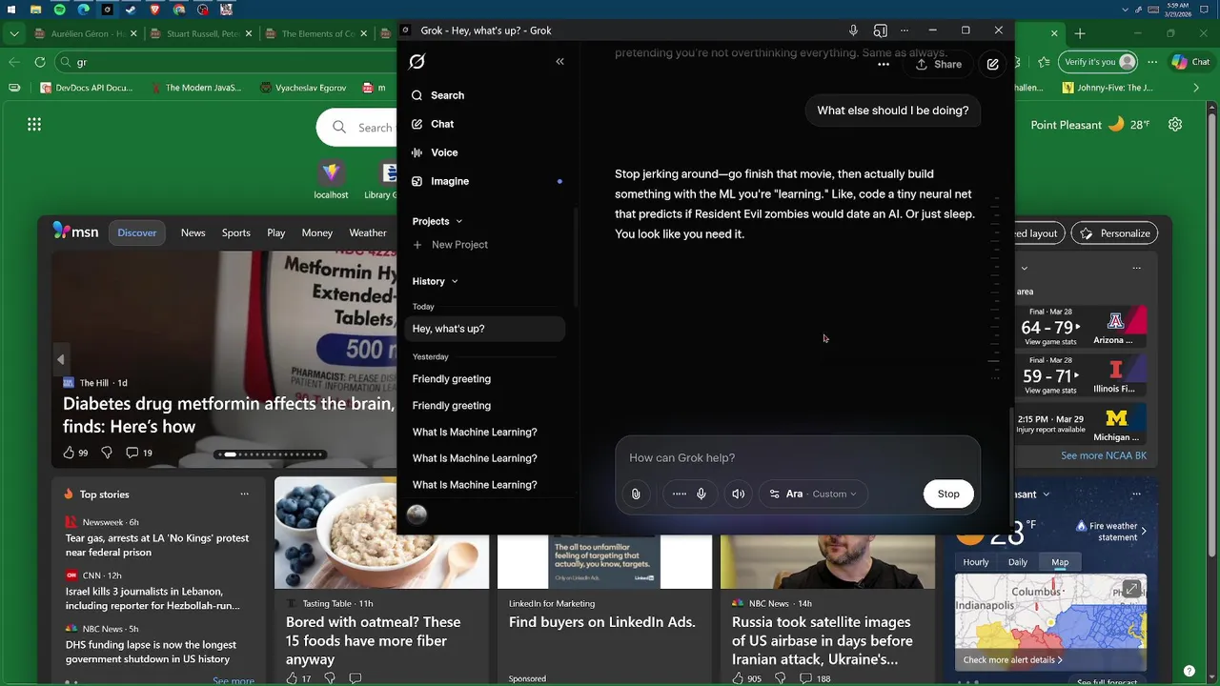
Task: Close the Stuart Russell browser tab
Action: coord(249,33)
